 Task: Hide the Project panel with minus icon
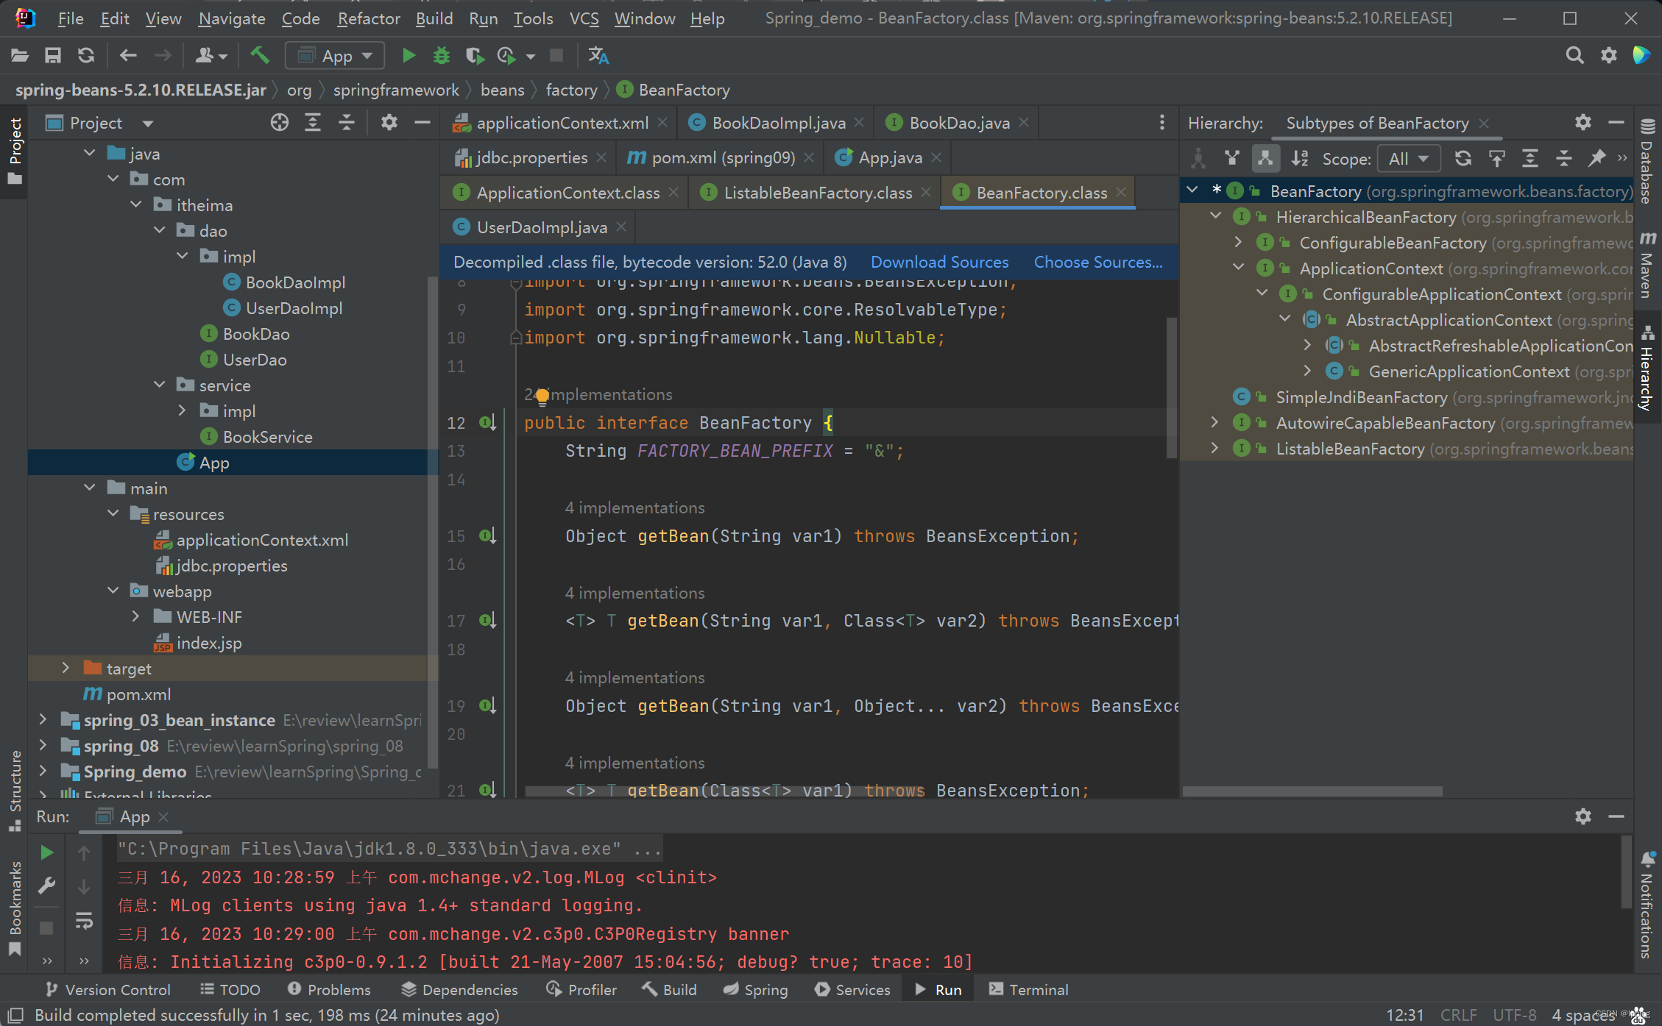(x=422, y=123)
